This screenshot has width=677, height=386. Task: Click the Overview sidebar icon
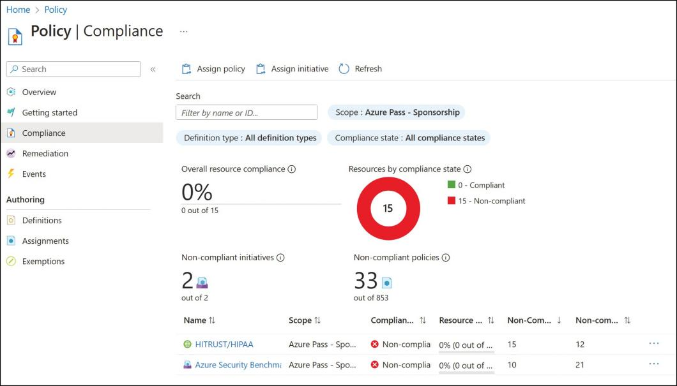point(11,92)
